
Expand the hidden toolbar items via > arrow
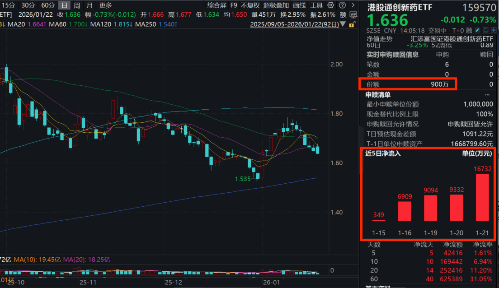tap(353, 5)
